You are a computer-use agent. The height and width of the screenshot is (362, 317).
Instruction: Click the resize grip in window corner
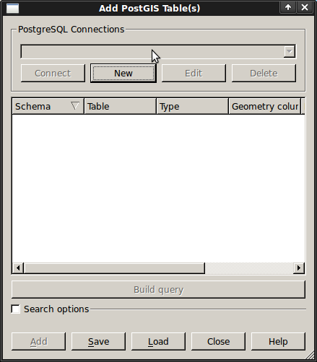tap(311, 356)
